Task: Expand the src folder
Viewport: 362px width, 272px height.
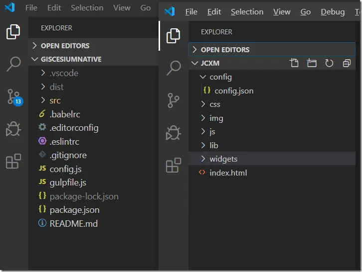Action: (x=55, y=100)
